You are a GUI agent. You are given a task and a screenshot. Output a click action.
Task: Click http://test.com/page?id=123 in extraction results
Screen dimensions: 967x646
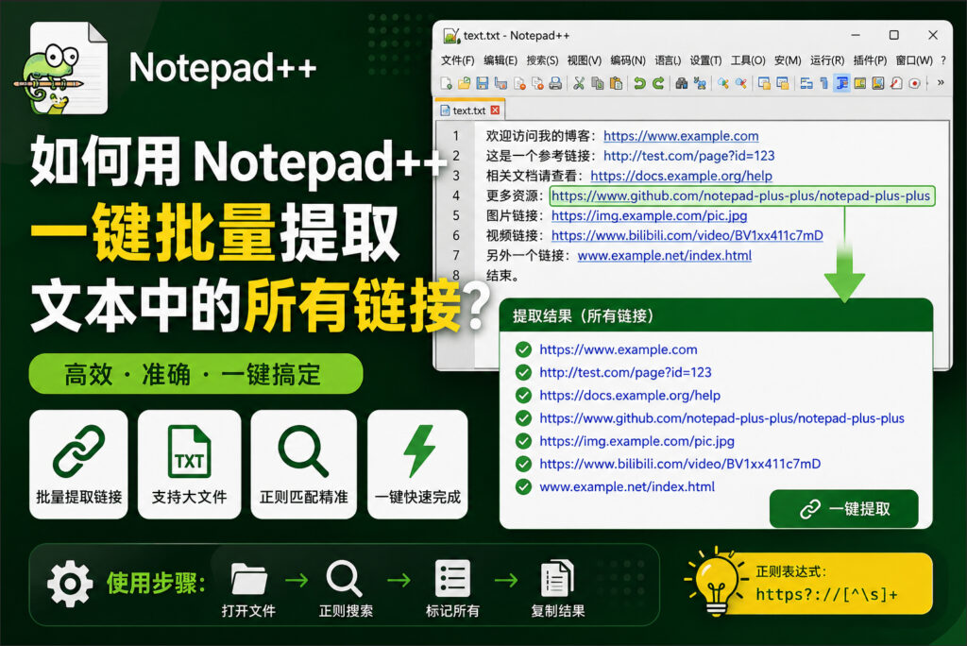(x=625, y=372)
